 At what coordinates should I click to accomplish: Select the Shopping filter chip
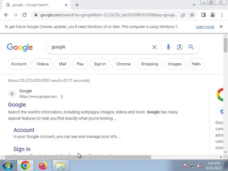149,64
